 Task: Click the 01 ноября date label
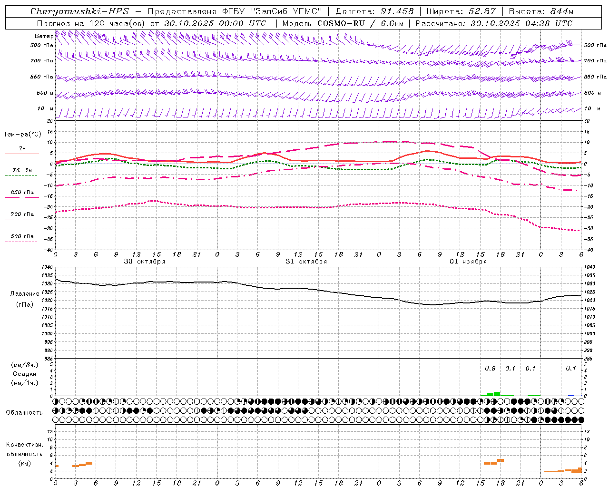[x=468, y=262]
